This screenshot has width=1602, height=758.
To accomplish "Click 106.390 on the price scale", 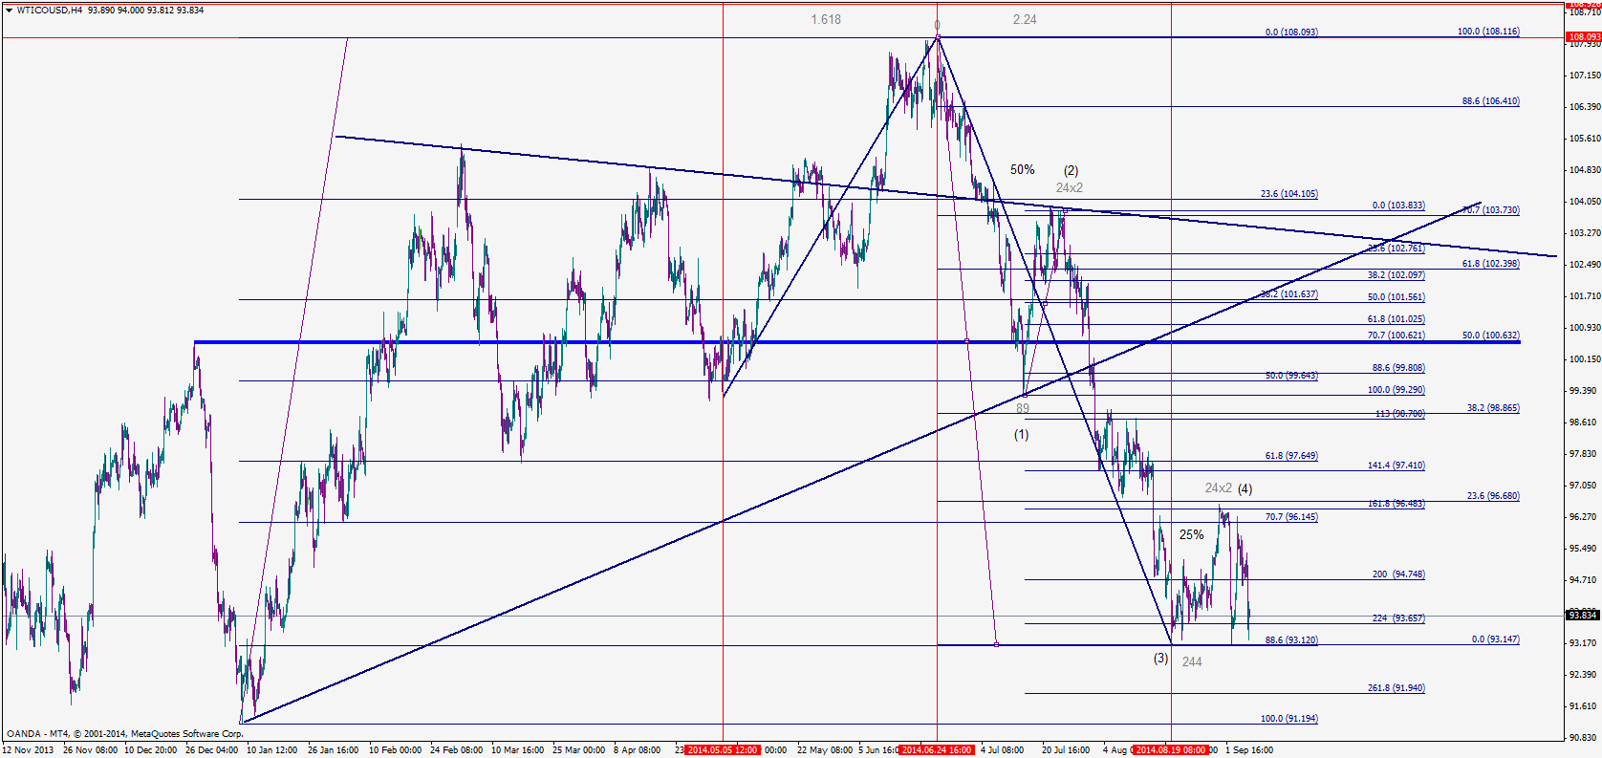I will [1584, 107].
